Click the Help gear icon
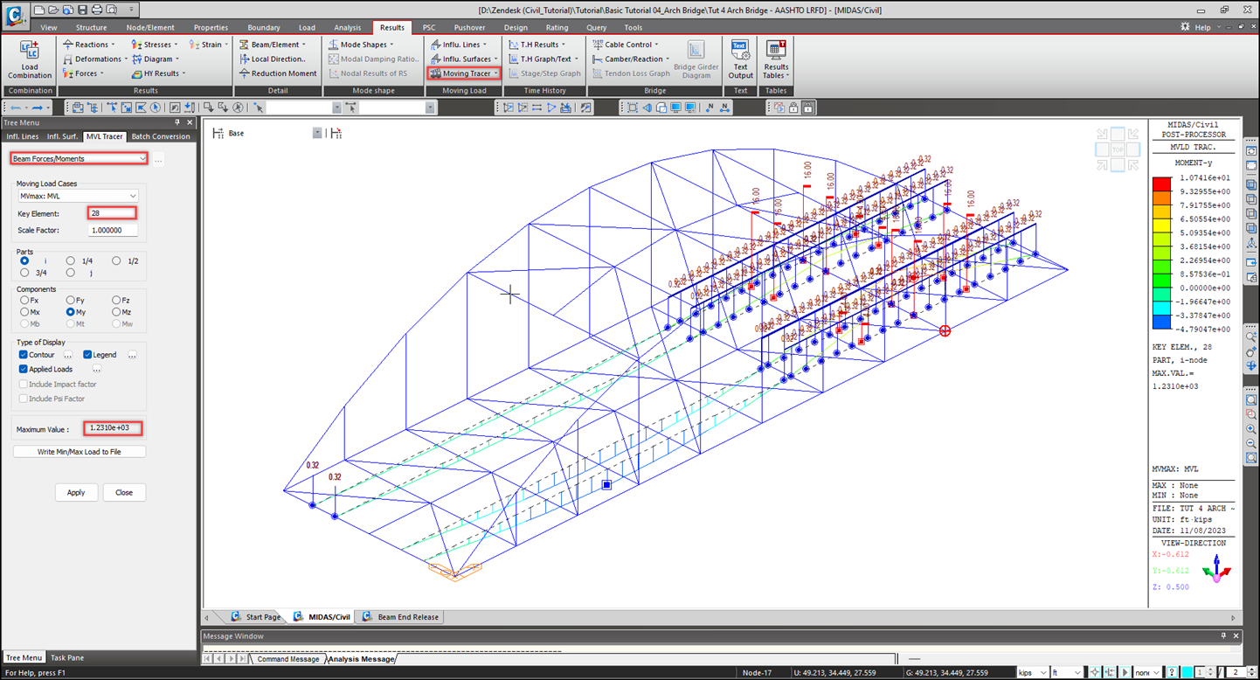The image size is (1260, 680). (1186, 28)
